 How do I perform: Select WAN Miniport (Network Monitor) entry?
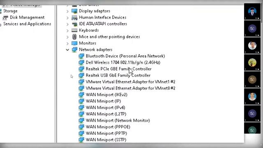point(118,120)
